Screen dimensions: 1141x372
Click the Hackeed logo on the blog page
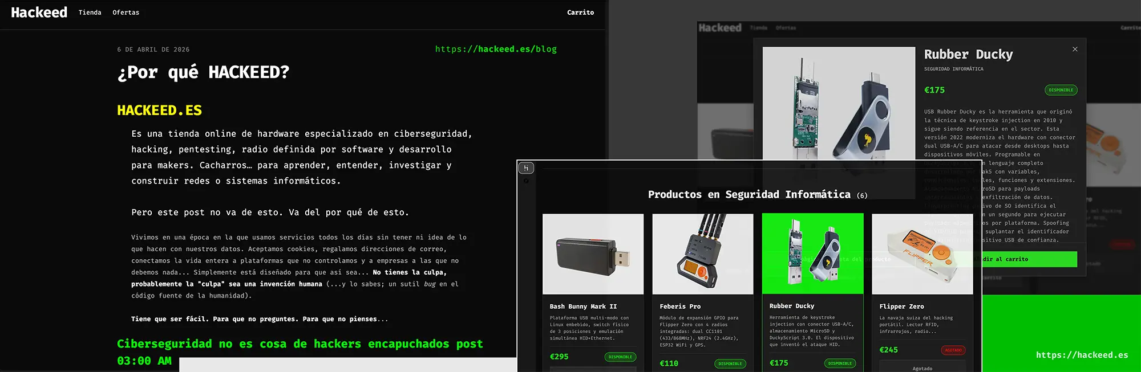click(39, 13)
